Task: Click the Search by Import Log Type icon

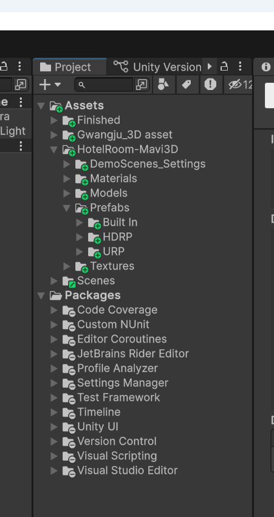Action: click(x=210, y=85)
